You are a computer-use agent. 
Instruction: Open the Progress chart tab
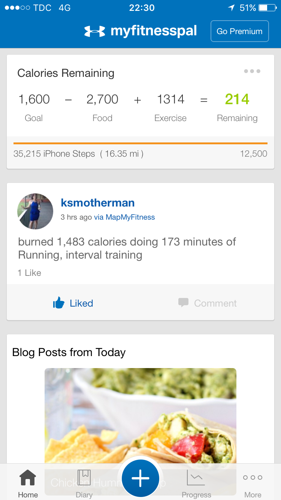tap(196, 484)
